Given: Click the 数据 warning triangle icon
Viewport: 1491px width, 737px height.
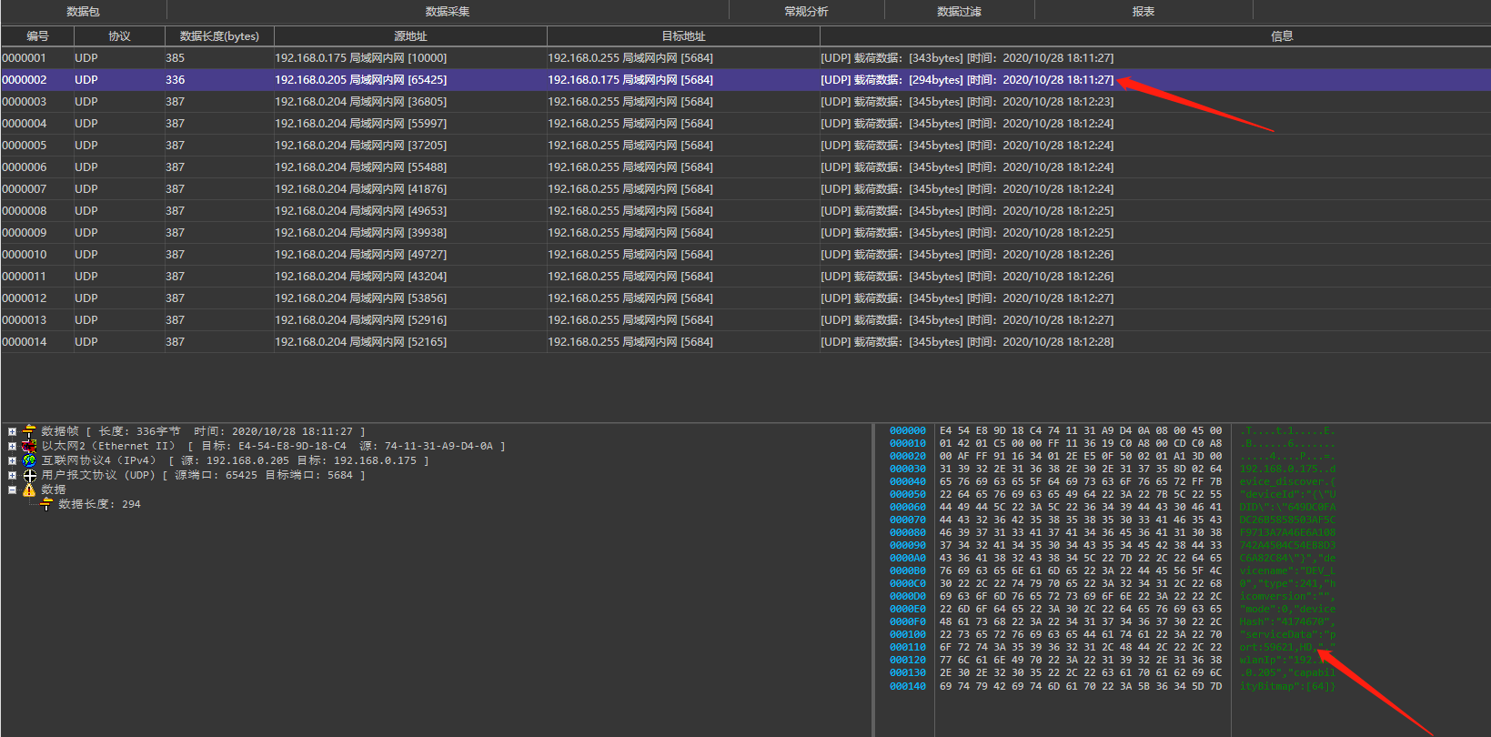Looking at the screenshot, I should [29, 490].
